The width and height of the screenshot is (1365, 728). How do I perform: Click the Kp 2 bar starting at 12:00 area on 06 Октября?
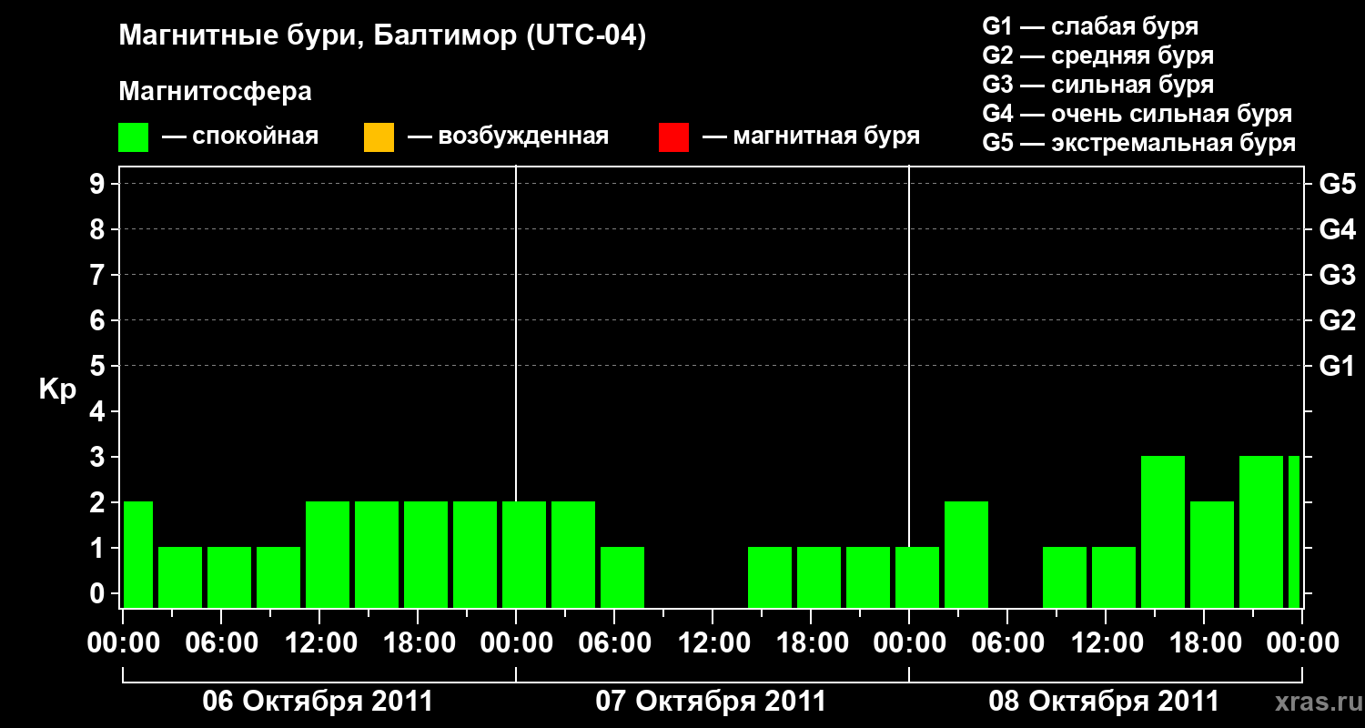[x=328, y=554]
